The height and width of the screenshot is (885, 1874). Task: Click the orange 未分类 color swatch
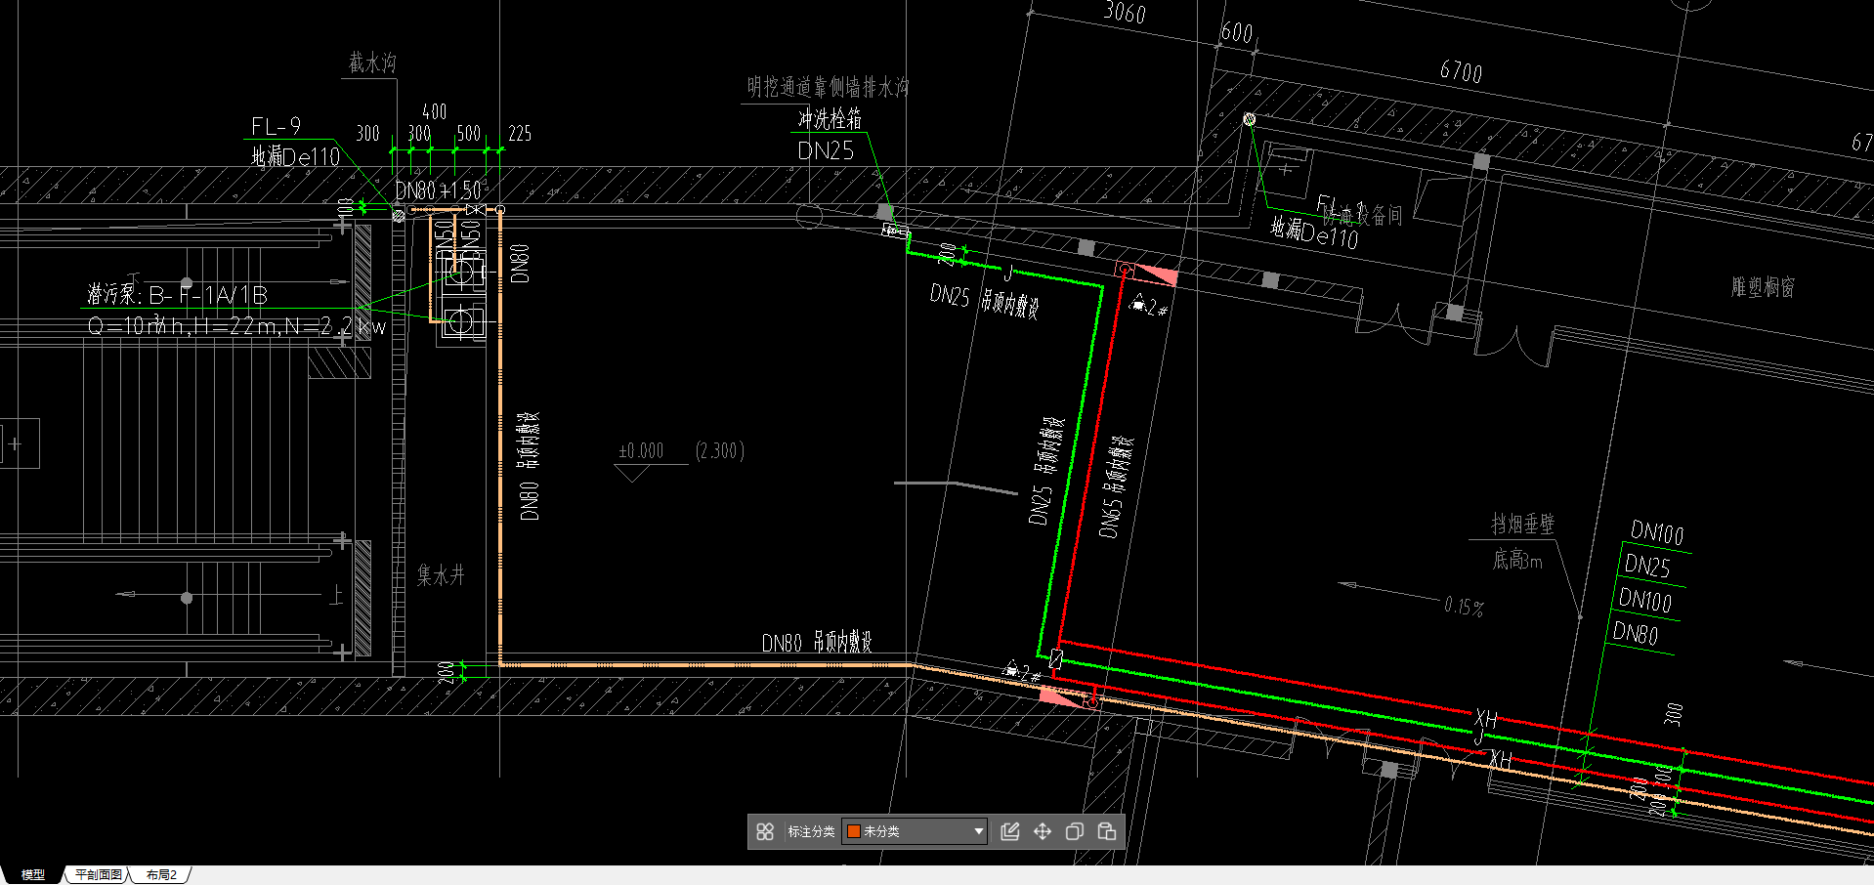click(853, 831)
